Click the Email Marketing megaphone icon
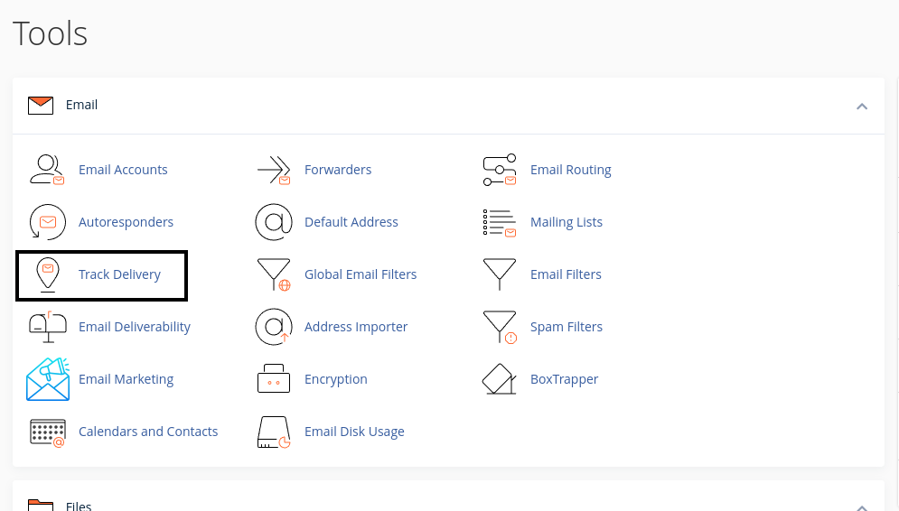899x511 pixels. click(47, 379)
